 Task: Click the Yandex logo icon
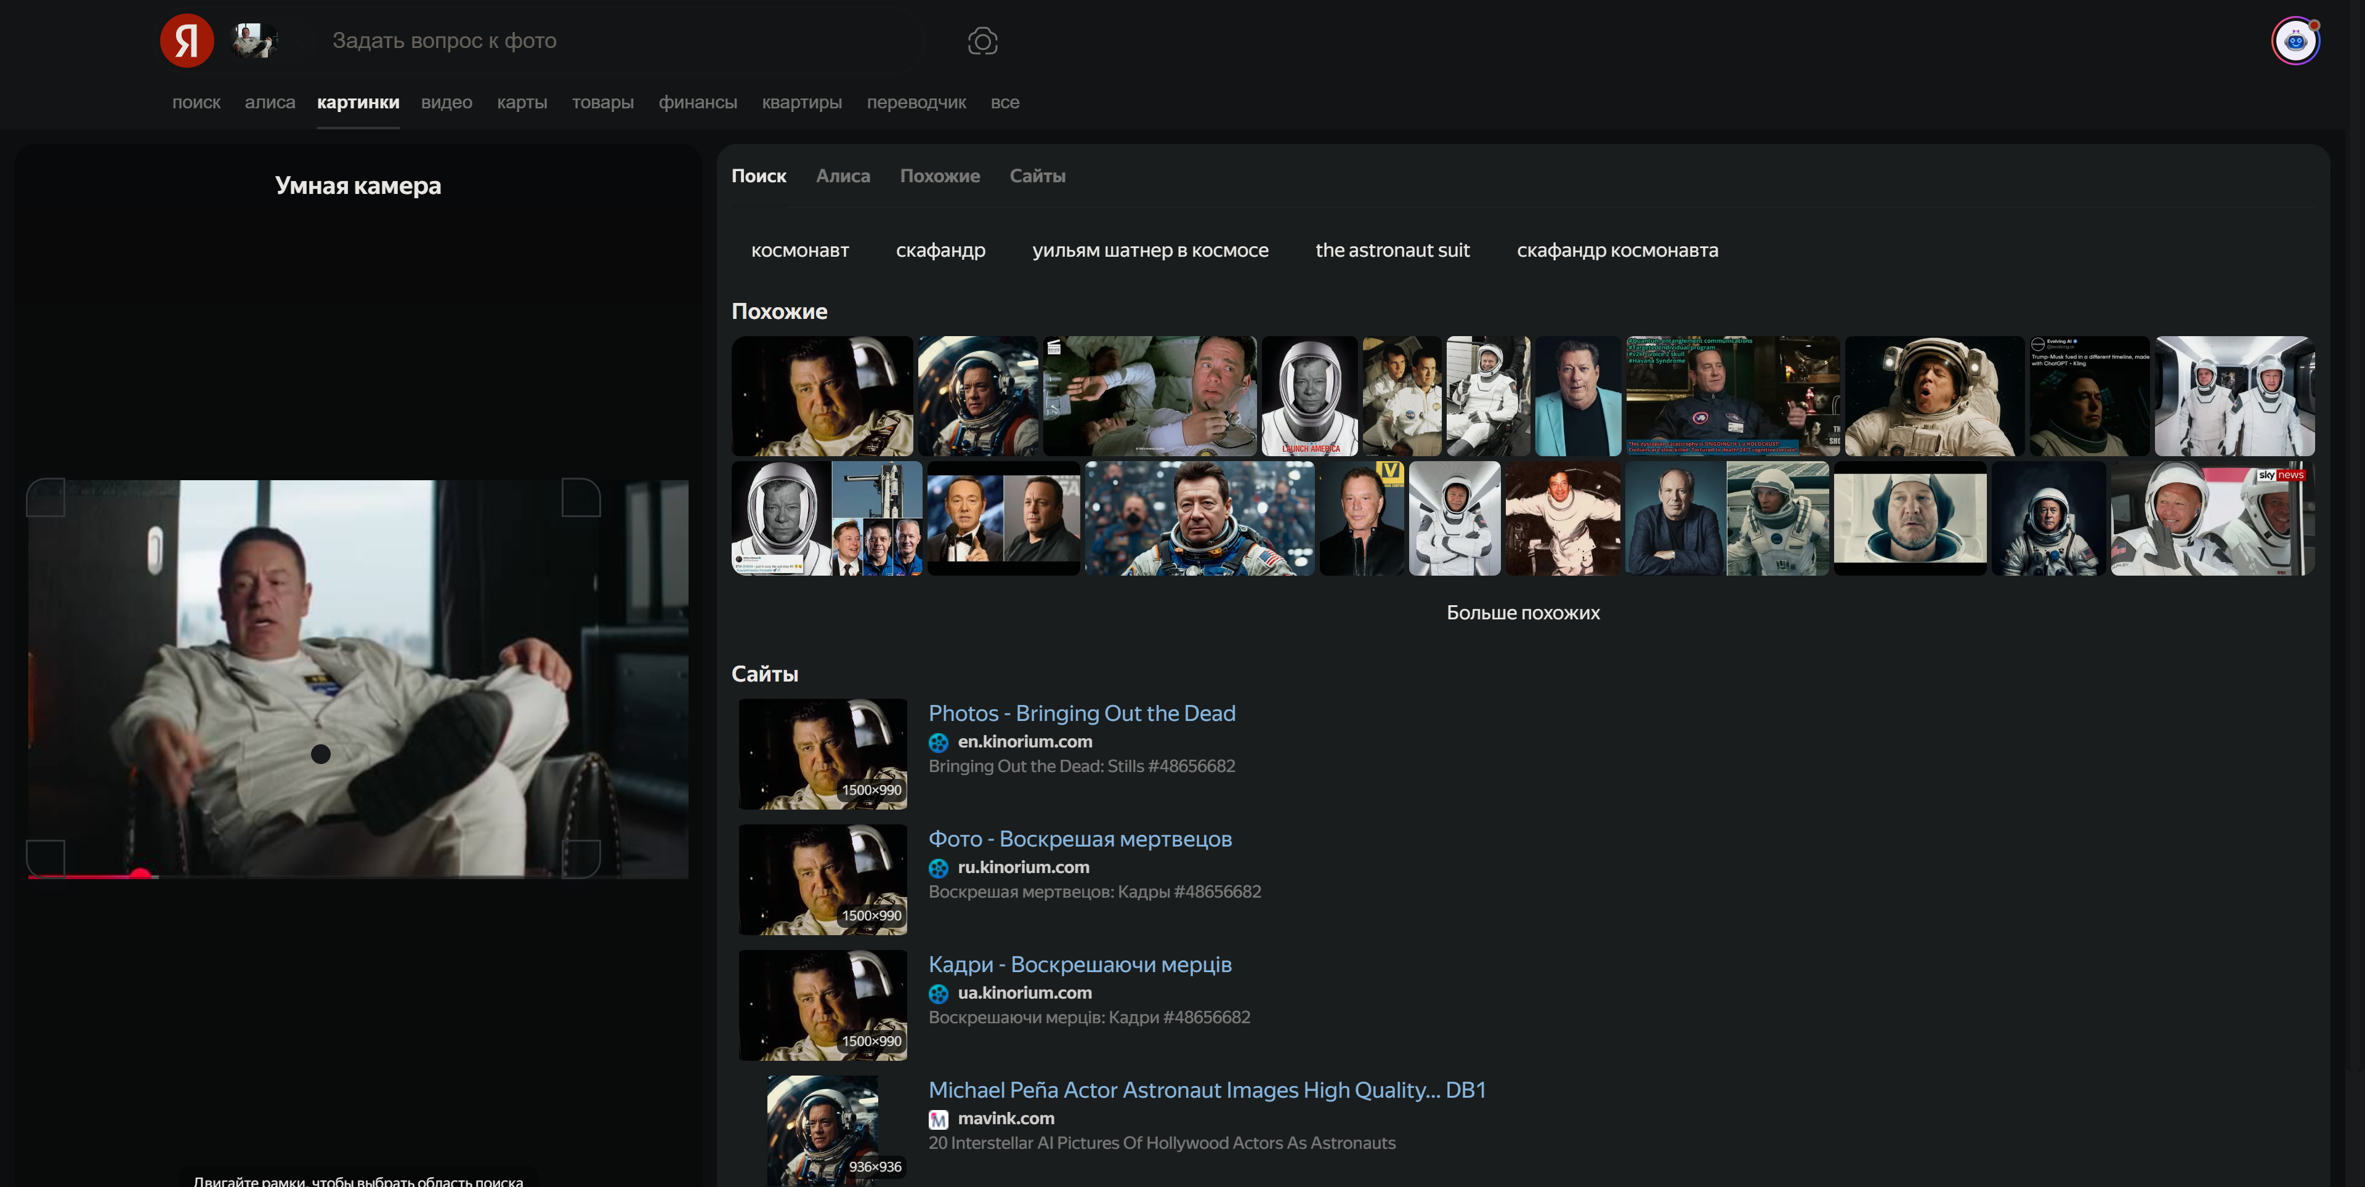[187, 41]
